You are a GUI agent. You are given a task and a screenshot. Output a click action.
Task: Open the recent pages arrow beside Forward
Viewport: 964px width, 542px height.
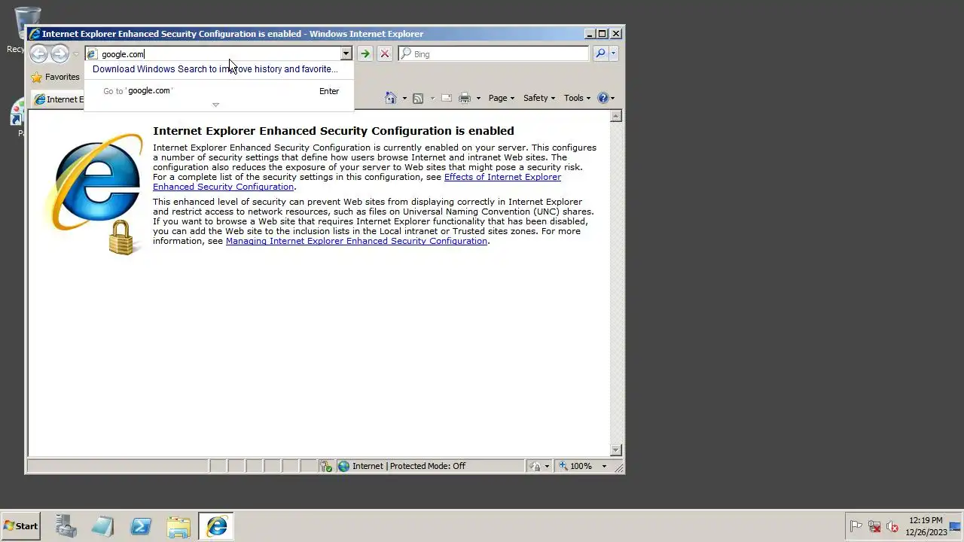(76, 54)
